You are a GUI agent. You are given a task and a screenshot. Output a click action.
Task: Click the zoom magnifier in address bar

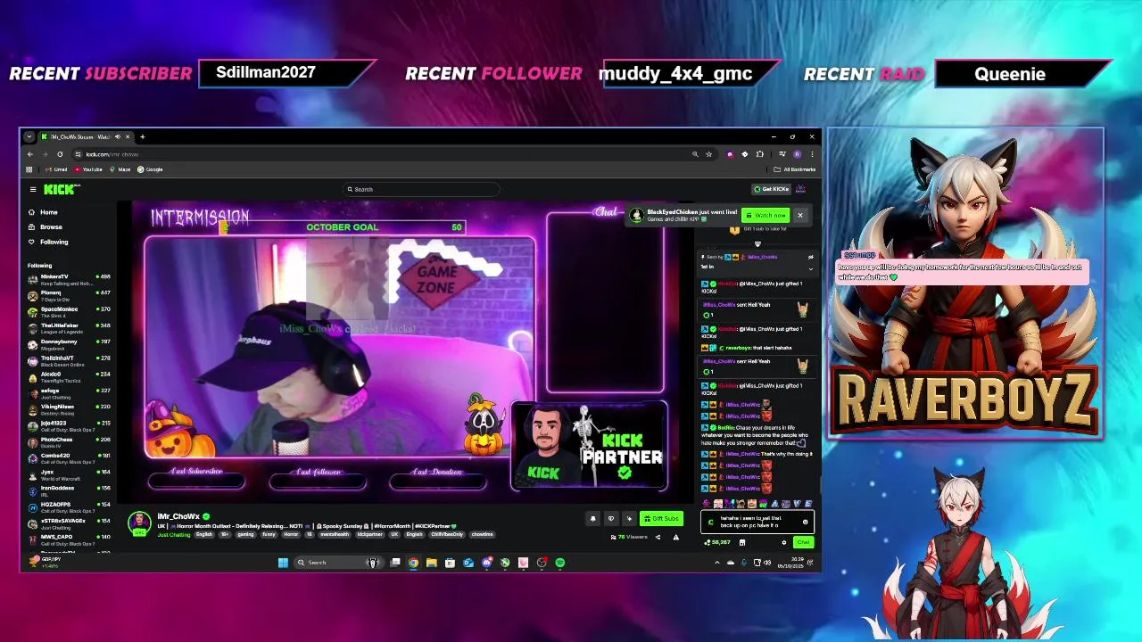[695, 154]
